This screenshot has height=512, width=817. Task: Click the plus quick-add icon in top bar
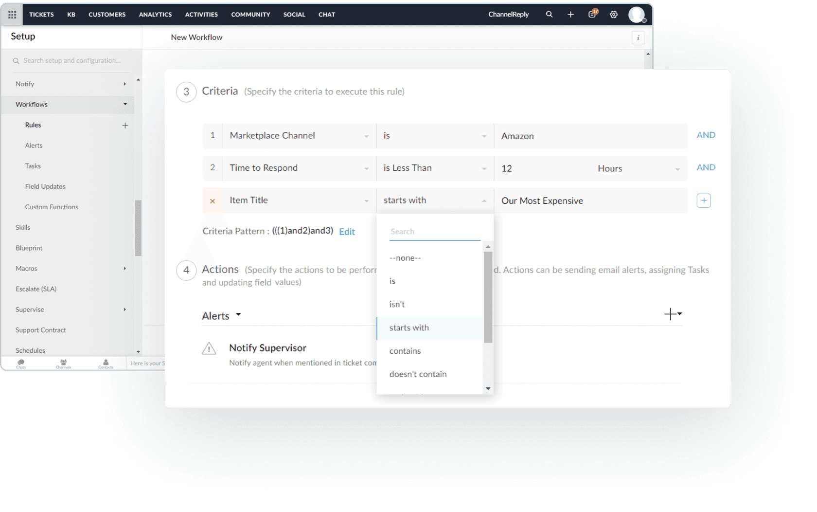click(570, 15)
